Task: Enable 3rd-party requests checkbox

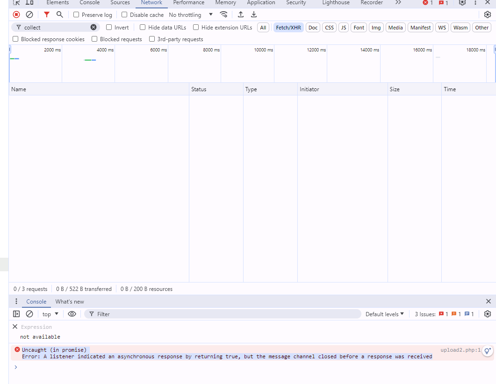Action: 152,39
